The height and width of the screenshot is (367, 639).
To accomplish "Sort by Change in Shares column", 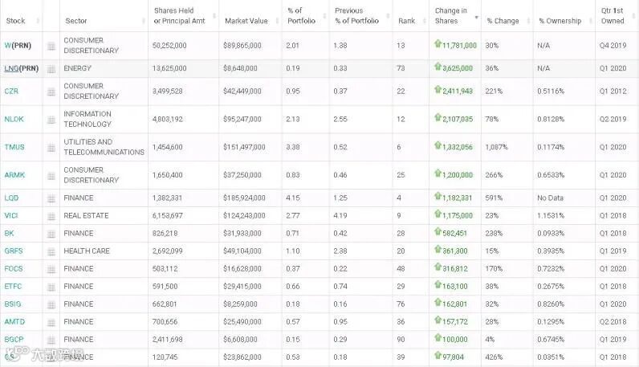I will [x=455, y=16].
